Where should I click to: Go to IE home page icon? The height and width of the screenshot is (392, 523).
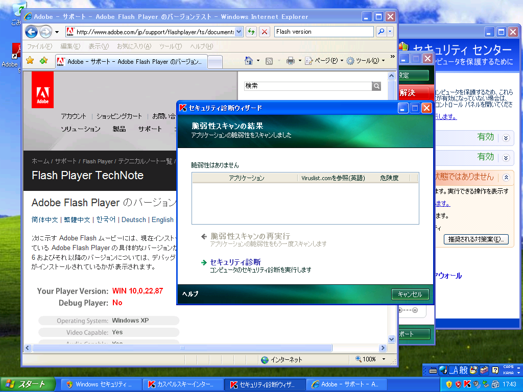coord(249,61)
